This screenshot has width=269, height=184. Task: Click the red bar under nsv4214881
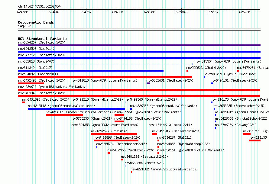(64, 115)
